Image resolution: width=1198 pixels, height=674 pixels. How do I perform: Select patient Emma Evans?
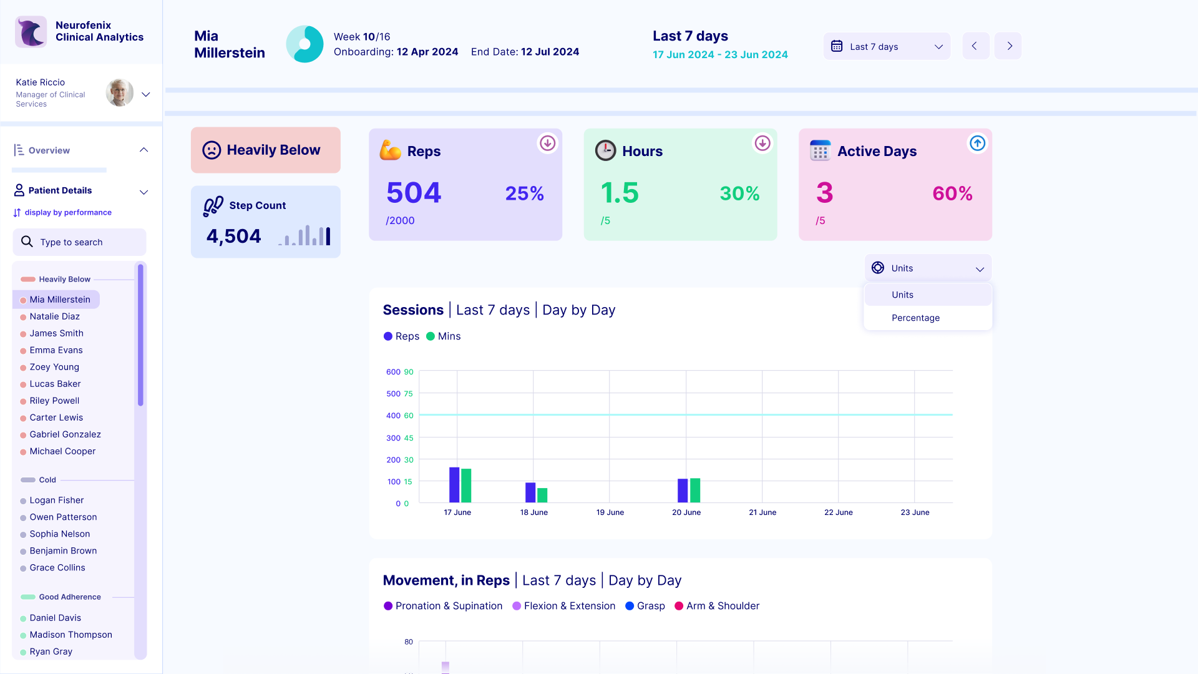[56, 350]
